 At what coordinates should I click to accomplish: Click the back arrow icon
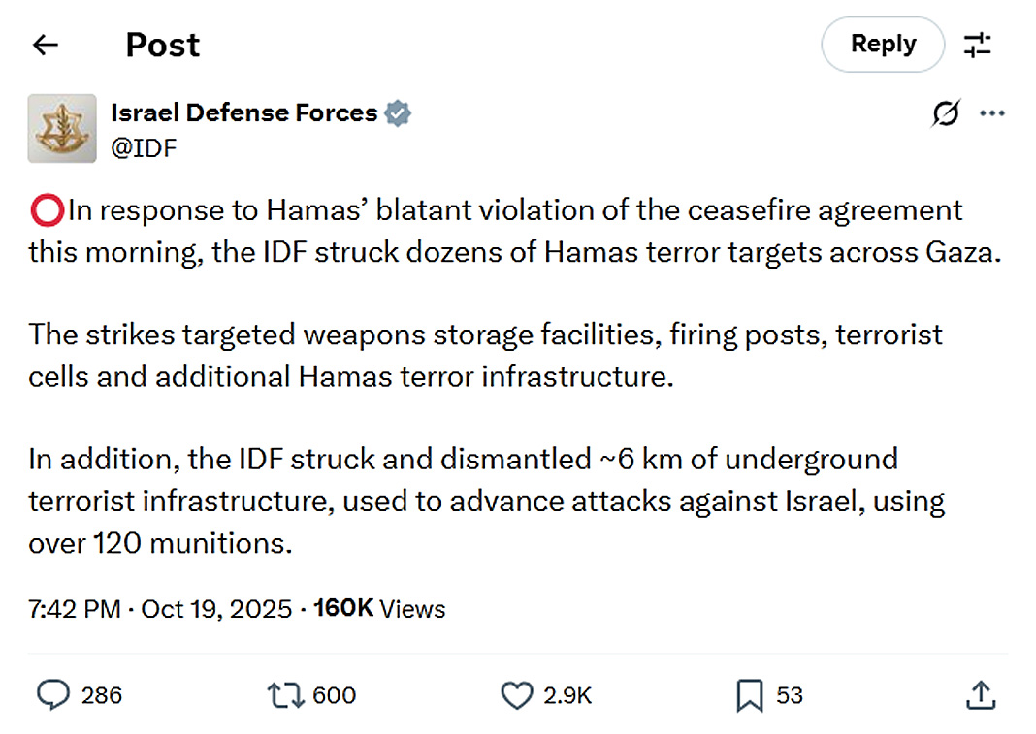[46, 45]
